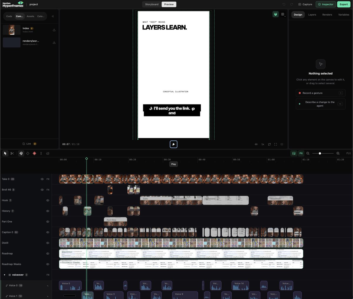This screenshot has width=353, height=299.
Task: Toggle timeline snapping magnet
Action: (x=21, y=153)
